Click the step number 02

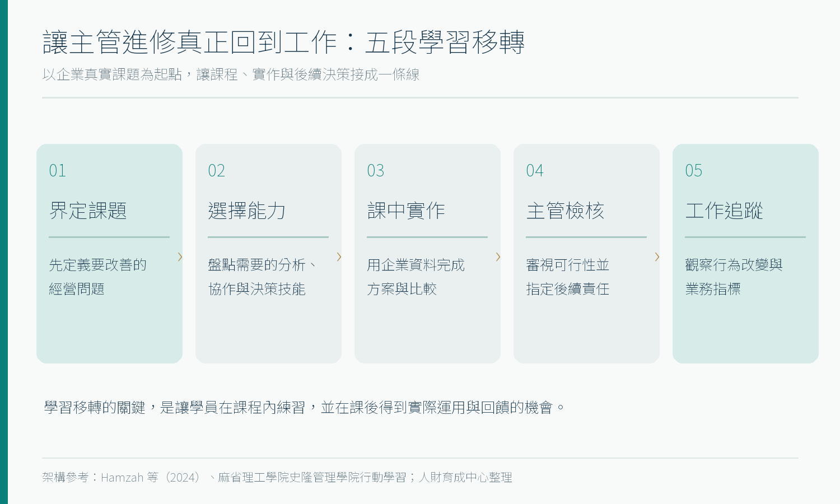(217, 170)
